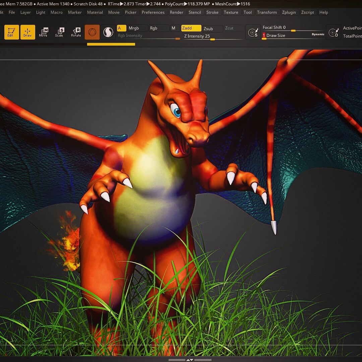
Task: Toggle the Mrgb painting mode
Action: point(133,28)
